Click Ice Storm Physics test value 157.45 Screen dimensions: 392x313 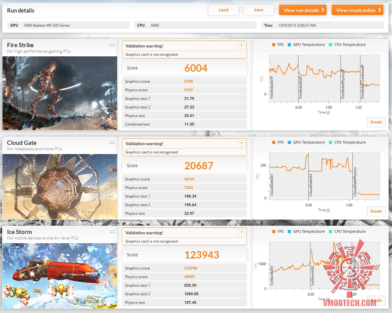coord(190,303)
